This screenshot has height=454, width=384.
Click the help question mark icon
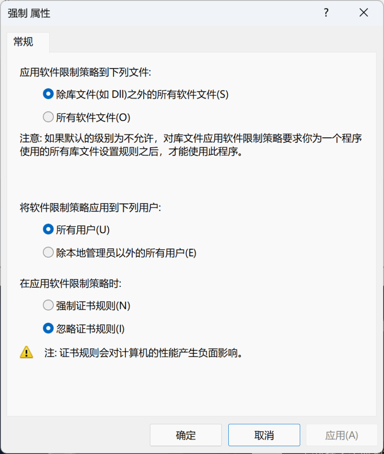326,13
